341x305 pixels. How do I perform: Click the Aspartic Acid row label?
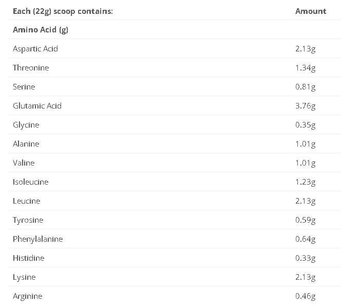tap(35, 49)
